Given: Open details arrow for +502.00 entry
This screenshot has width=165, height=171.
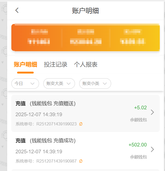Looking at the screenshot, I should (152, 150).
